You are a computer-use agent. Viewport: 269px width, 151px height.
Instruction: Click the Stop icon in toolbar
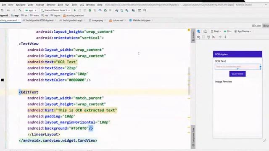point(110,10)
